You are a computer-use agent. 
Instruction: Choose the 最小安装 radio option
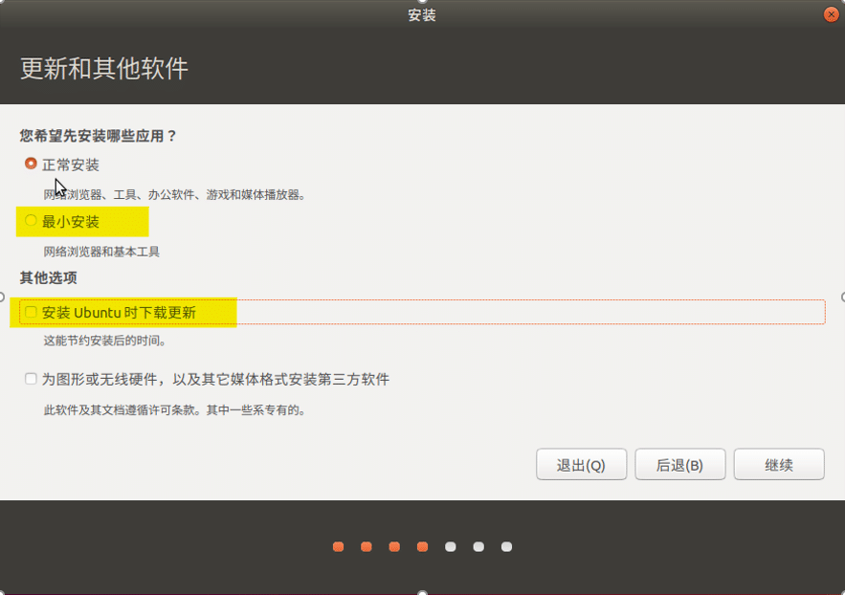pyautogui.click(x=32, y=222)
